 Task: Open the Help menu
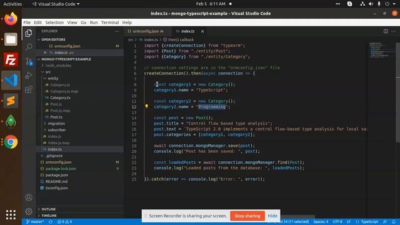127,22
